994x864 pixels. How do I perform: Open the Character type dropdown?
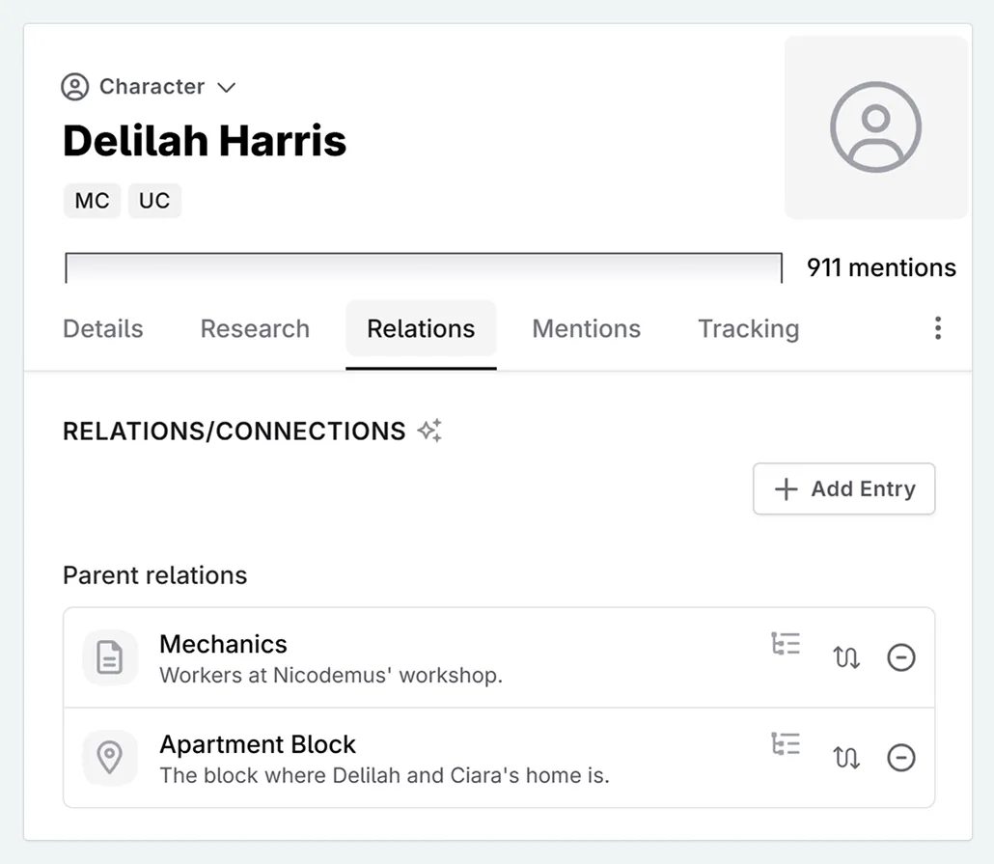coord(150,87)
